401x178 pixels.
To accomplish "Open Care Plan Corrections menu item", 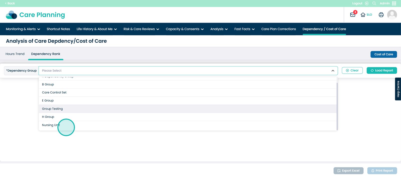I will pyautogui.click(x=278, y=29).
